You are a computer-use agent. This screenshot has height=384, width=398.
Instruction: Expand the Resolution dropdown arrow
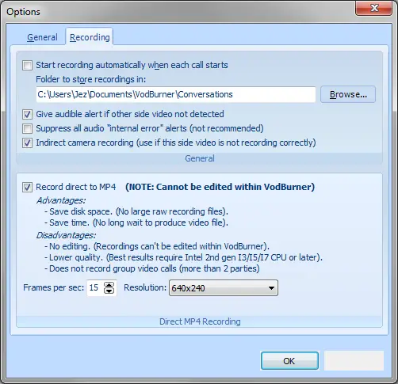271,288
